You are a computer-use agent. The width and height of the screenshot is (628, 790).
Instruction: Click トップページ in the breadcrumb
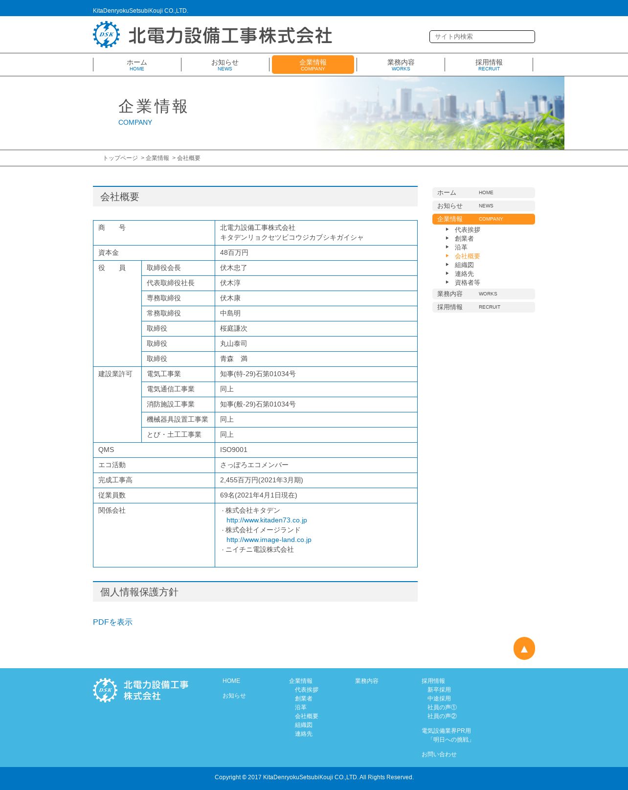click(x=120, y=158)
